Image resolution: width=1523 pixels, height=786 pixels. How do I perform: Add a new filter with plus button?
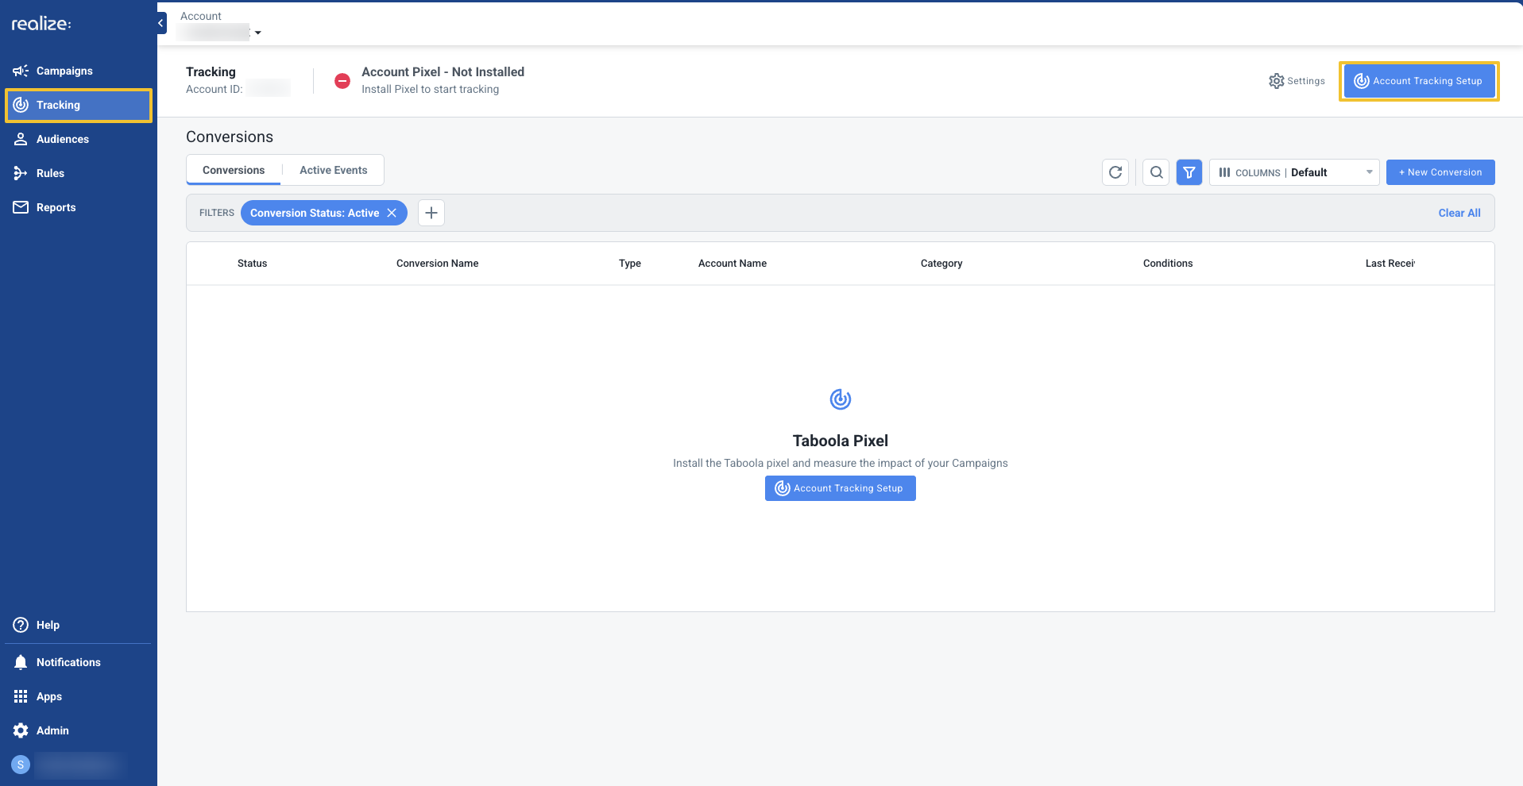431,213
